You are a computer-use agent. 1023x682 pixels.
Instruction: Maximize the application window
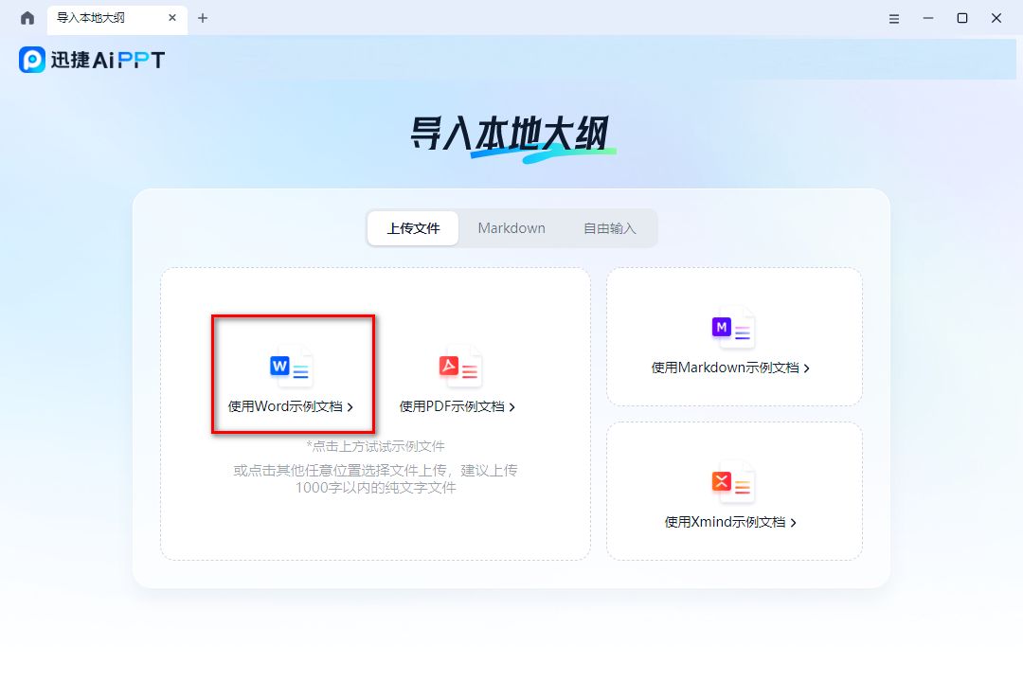(961, 18)
